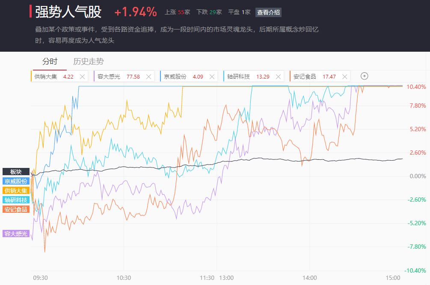Open the 历史走势 tab
Viewport: 430px width, 285px height.
pyautogui.click(x=88, y=62)
